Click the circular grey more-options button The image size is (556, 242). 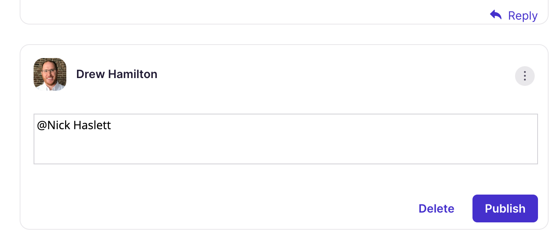(x=524, y=76)
